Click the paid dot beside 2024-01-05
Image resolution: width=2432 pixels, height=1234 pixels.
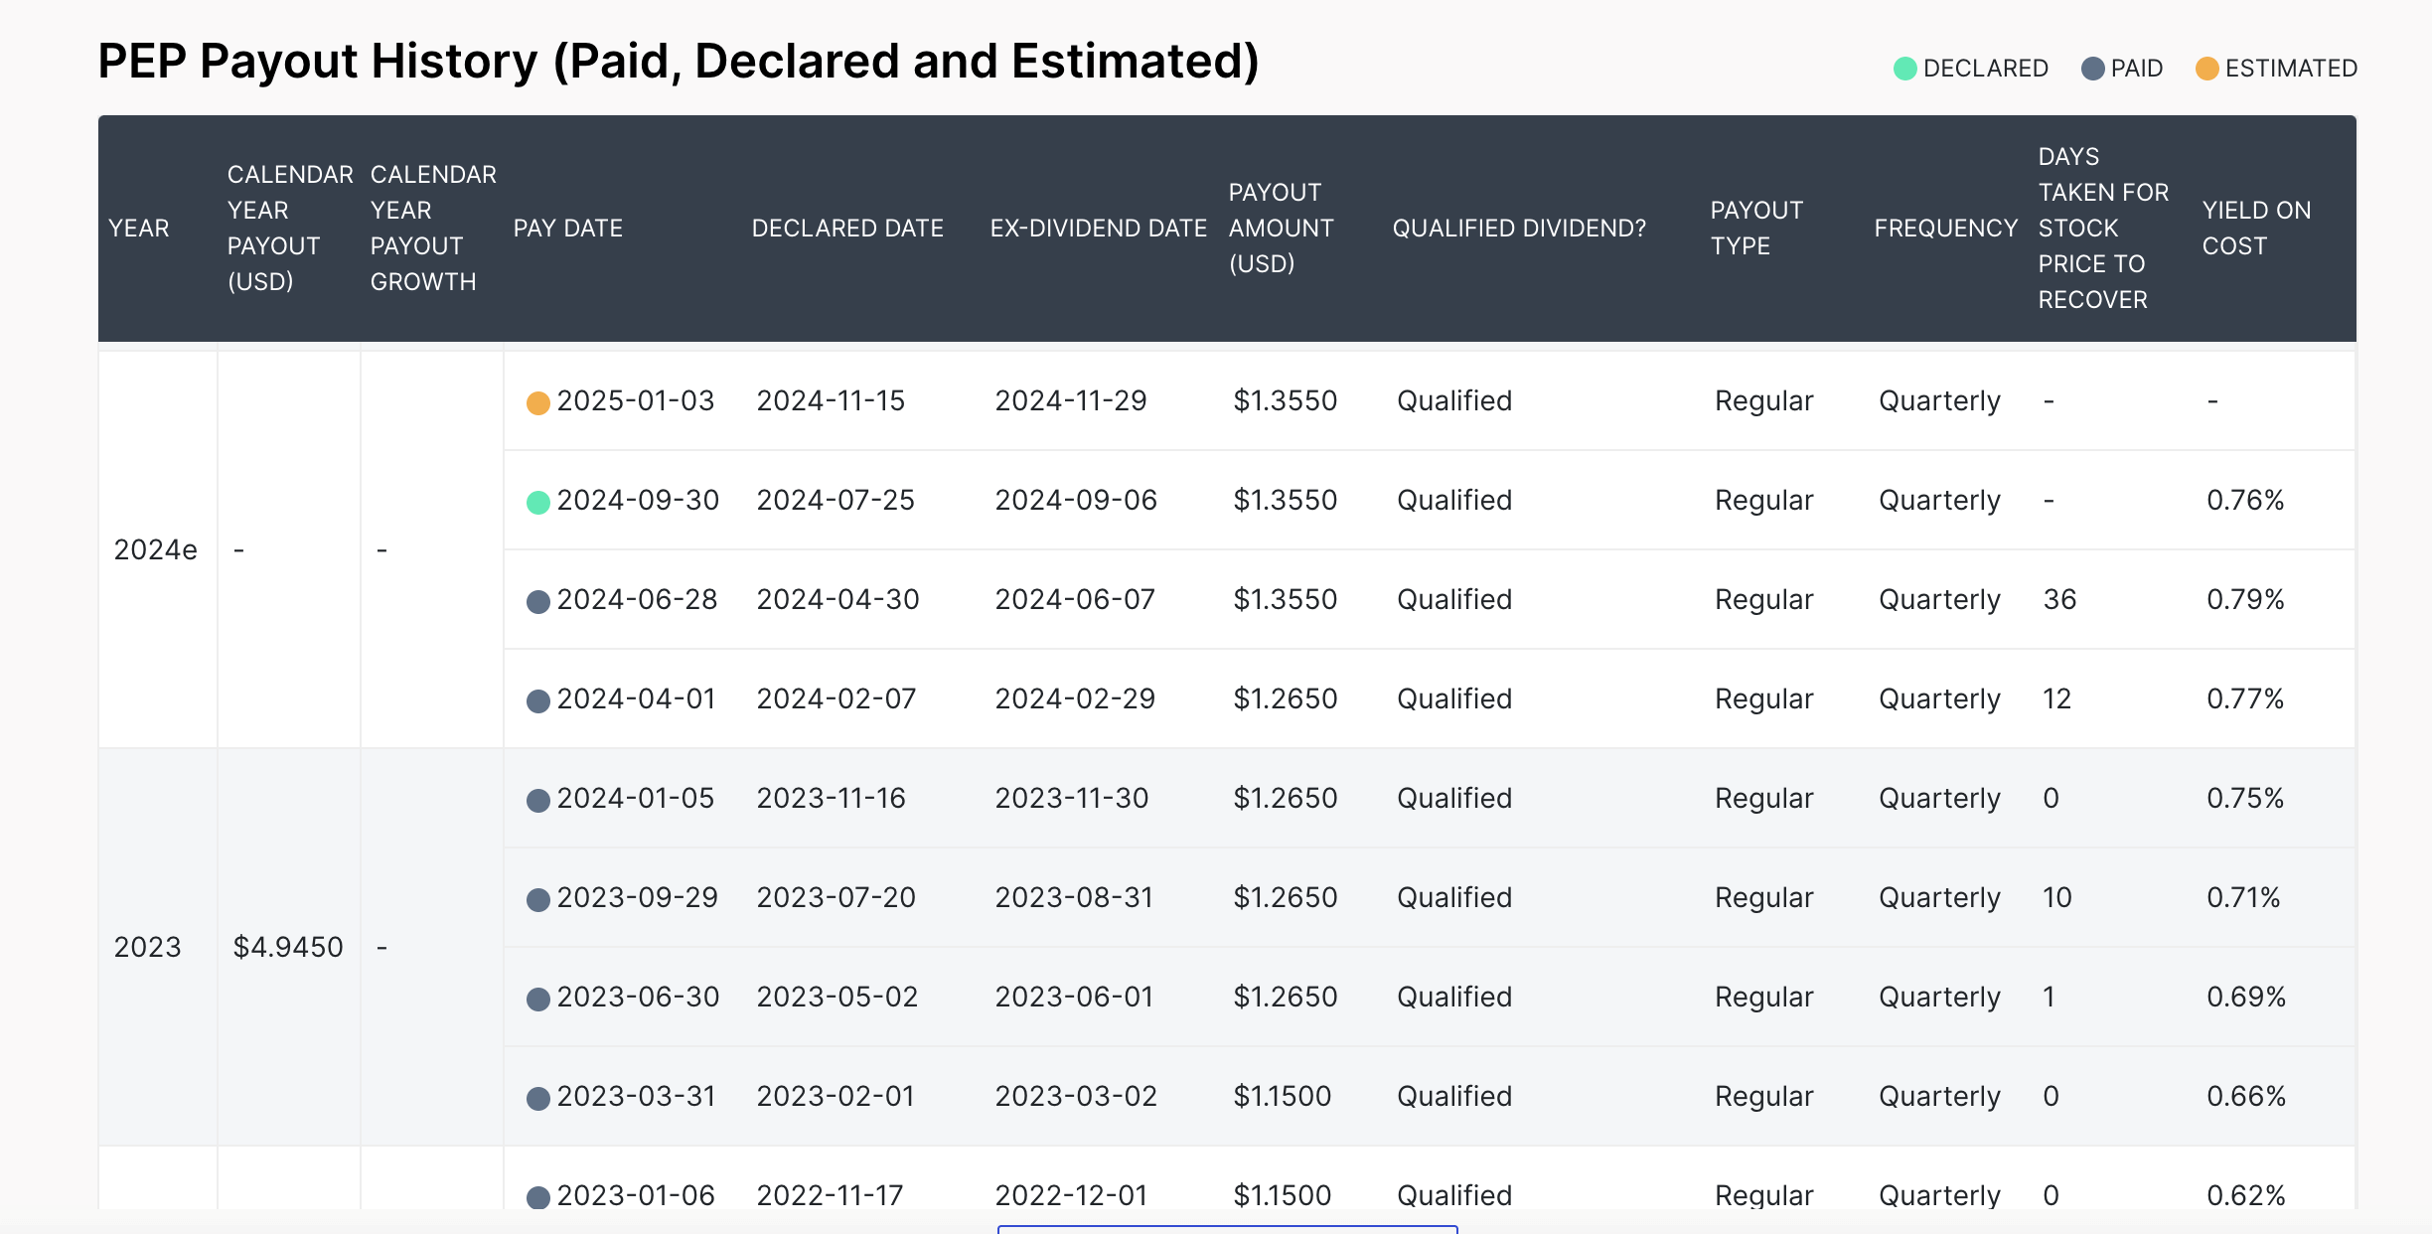point(537,800)
